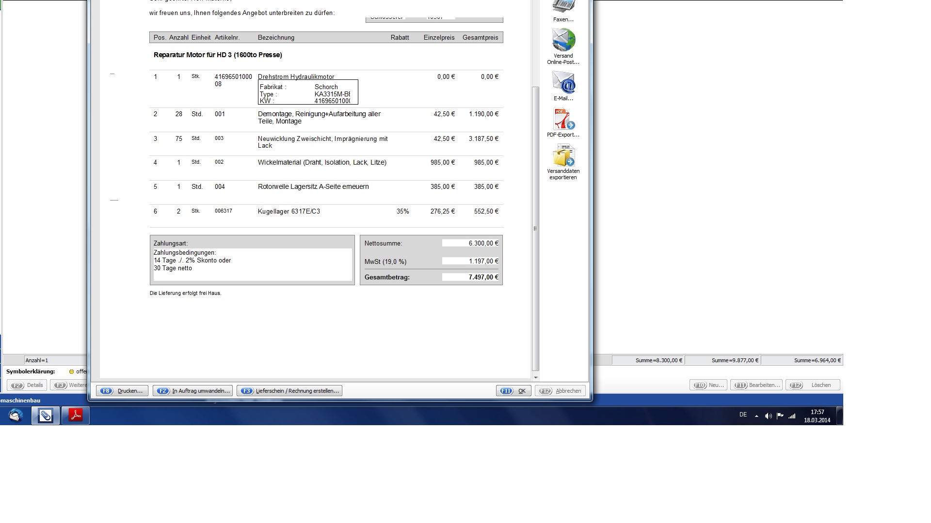Click the text 14 Tage ./. 2% Skonto oder
The image size is (931, 523).
pyautogui.click(x=192, y=261)
